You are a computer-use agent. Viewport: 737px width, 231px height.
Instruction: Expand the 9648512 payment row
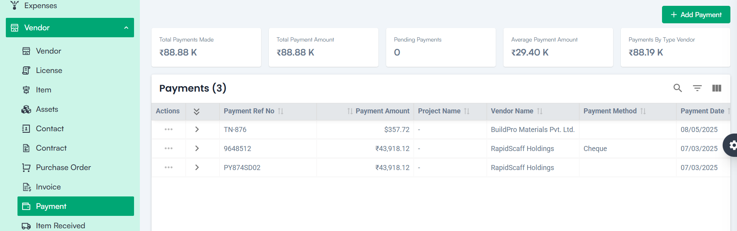[x=197, y=148]
